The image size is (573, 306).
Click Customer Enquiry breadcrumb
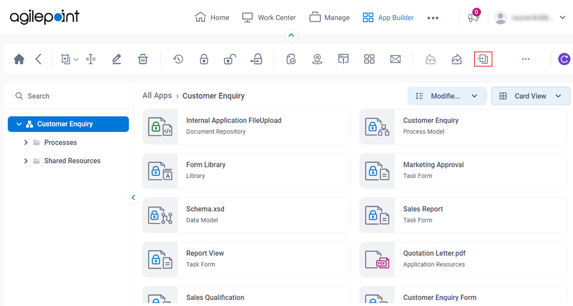(x=214, y=96)
